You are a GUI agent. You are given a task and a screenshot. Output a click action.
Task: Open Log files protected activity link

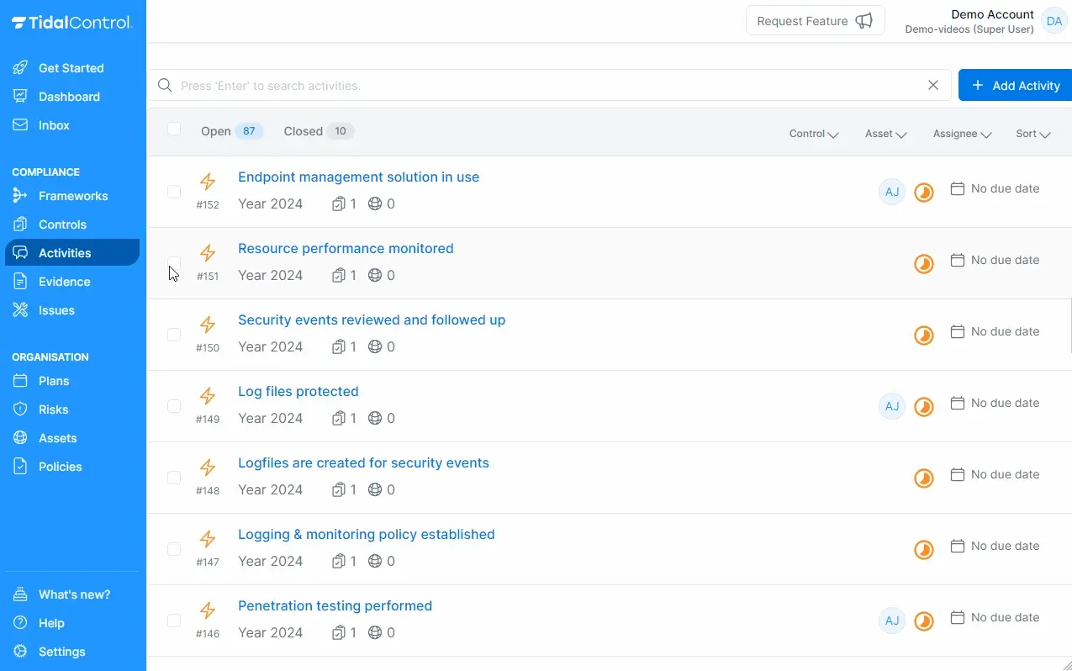tap(298, 392)
